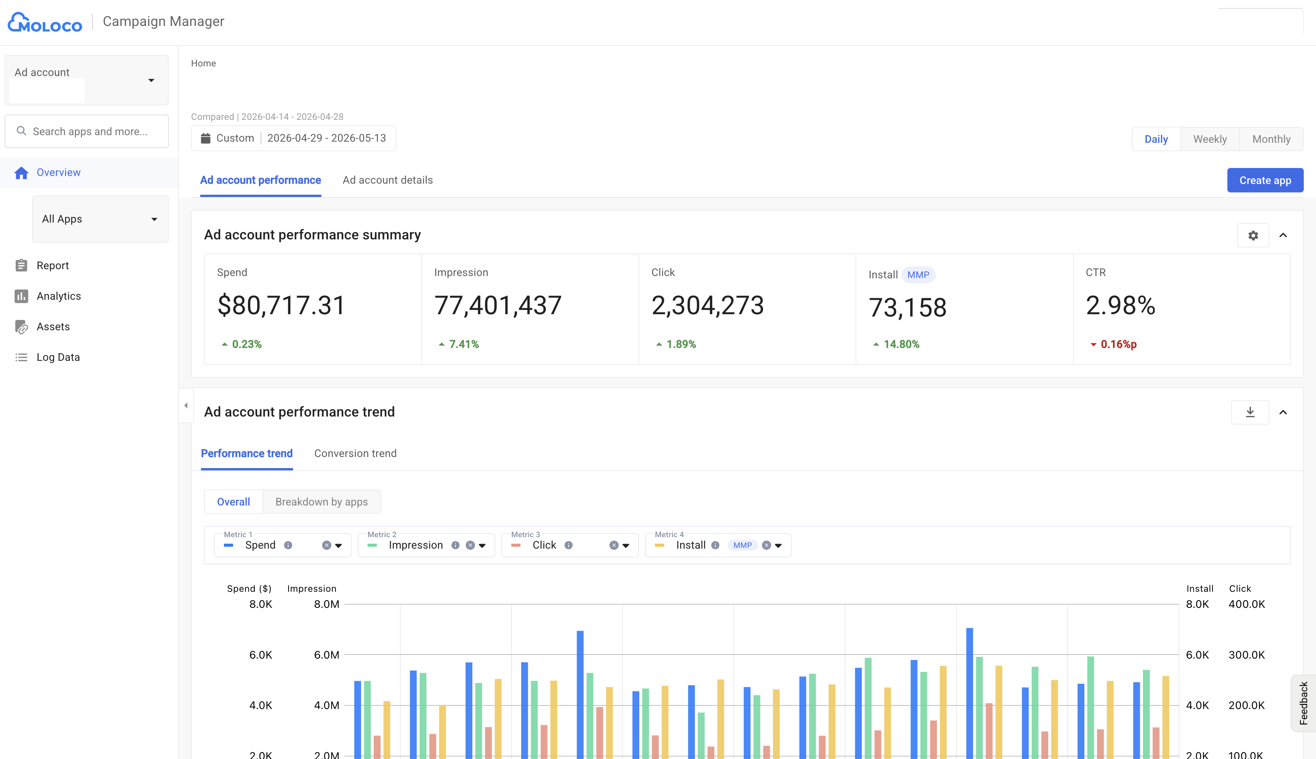Open the Feedback side tab

tap(1303, 703)
